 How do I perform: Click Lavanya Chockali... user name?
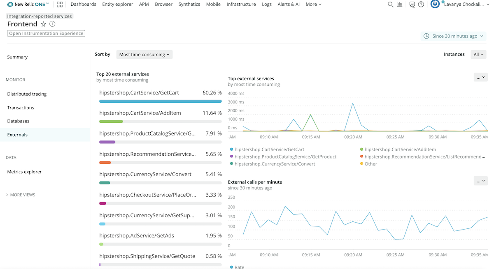[x=464, y=5]
